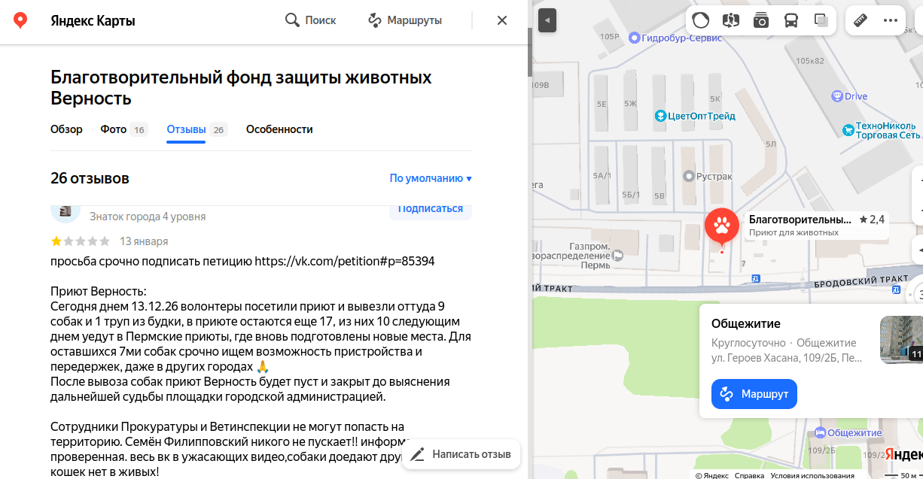This screenshot has width=923, height=479.
Task: Switch to the Фото tab
Action: 123,129
